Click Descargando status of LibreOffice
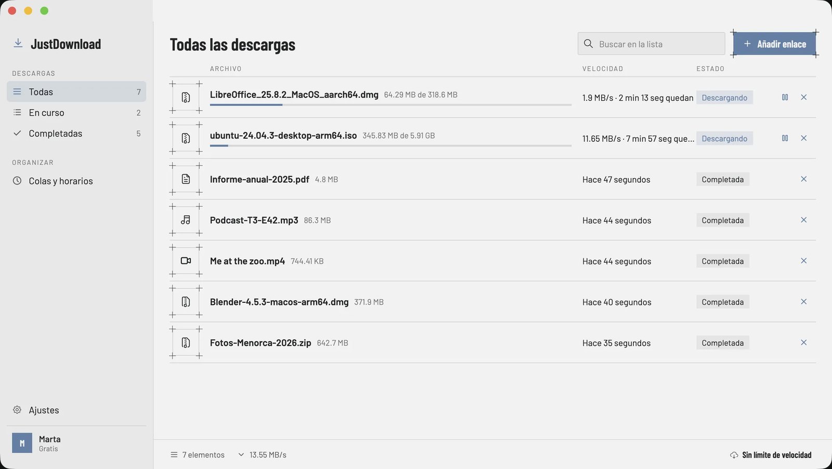 [724, 98]
